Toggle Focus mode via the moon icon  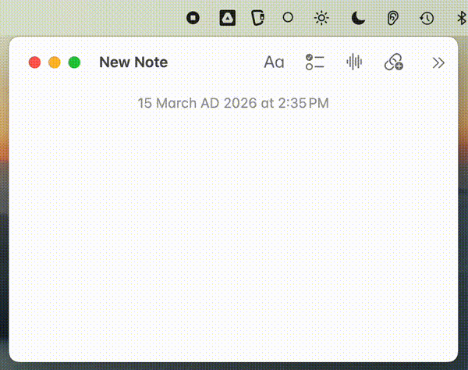(358, 17)
